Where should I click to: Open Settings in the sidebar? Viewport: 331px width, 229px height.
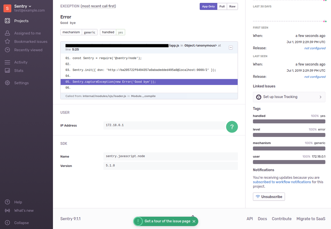click(21, 83)
